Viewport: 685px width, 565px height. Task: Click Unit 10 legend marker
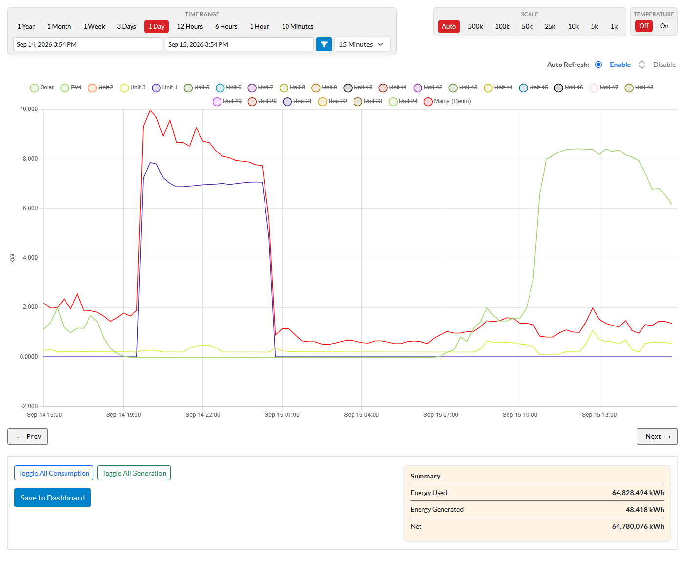(348, 88)
